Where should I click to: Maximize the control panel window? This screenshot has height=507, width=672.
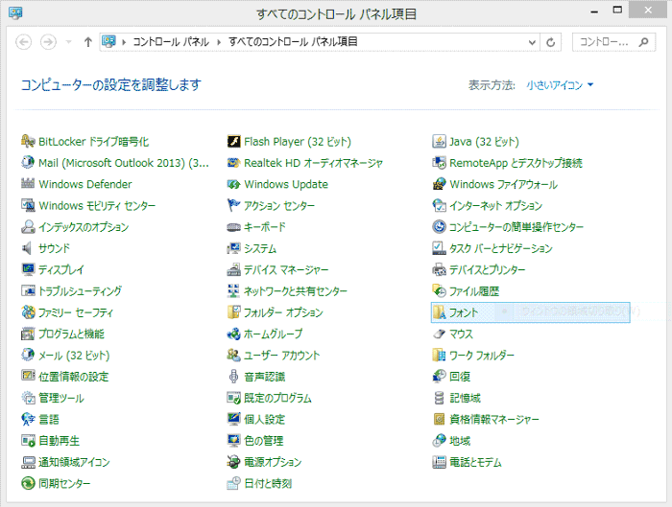pyautogui.click(x=617, y=11)
